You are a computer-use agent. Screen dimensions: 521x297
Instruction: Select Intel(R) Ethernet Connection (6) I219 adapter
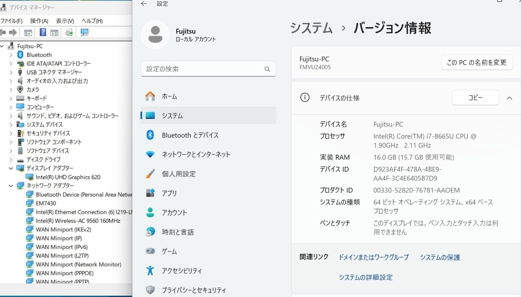[84, 212]
